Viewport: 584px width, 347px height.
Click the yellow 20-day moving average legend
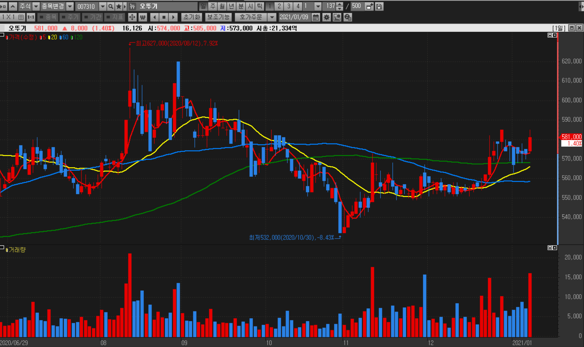click(53, 37)
